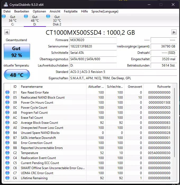180x185 pixels.
Task: Click the ID column header
Action: coord(15,87)
